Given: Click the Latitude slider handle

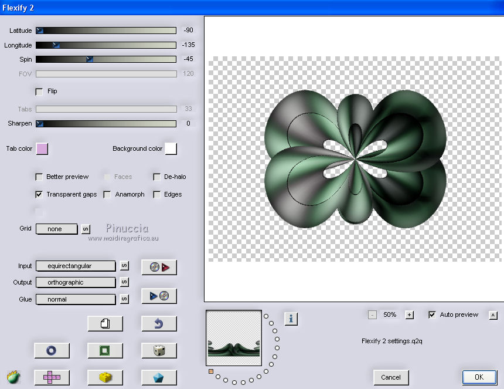Looking at the screenshot, I should [39, 31].
